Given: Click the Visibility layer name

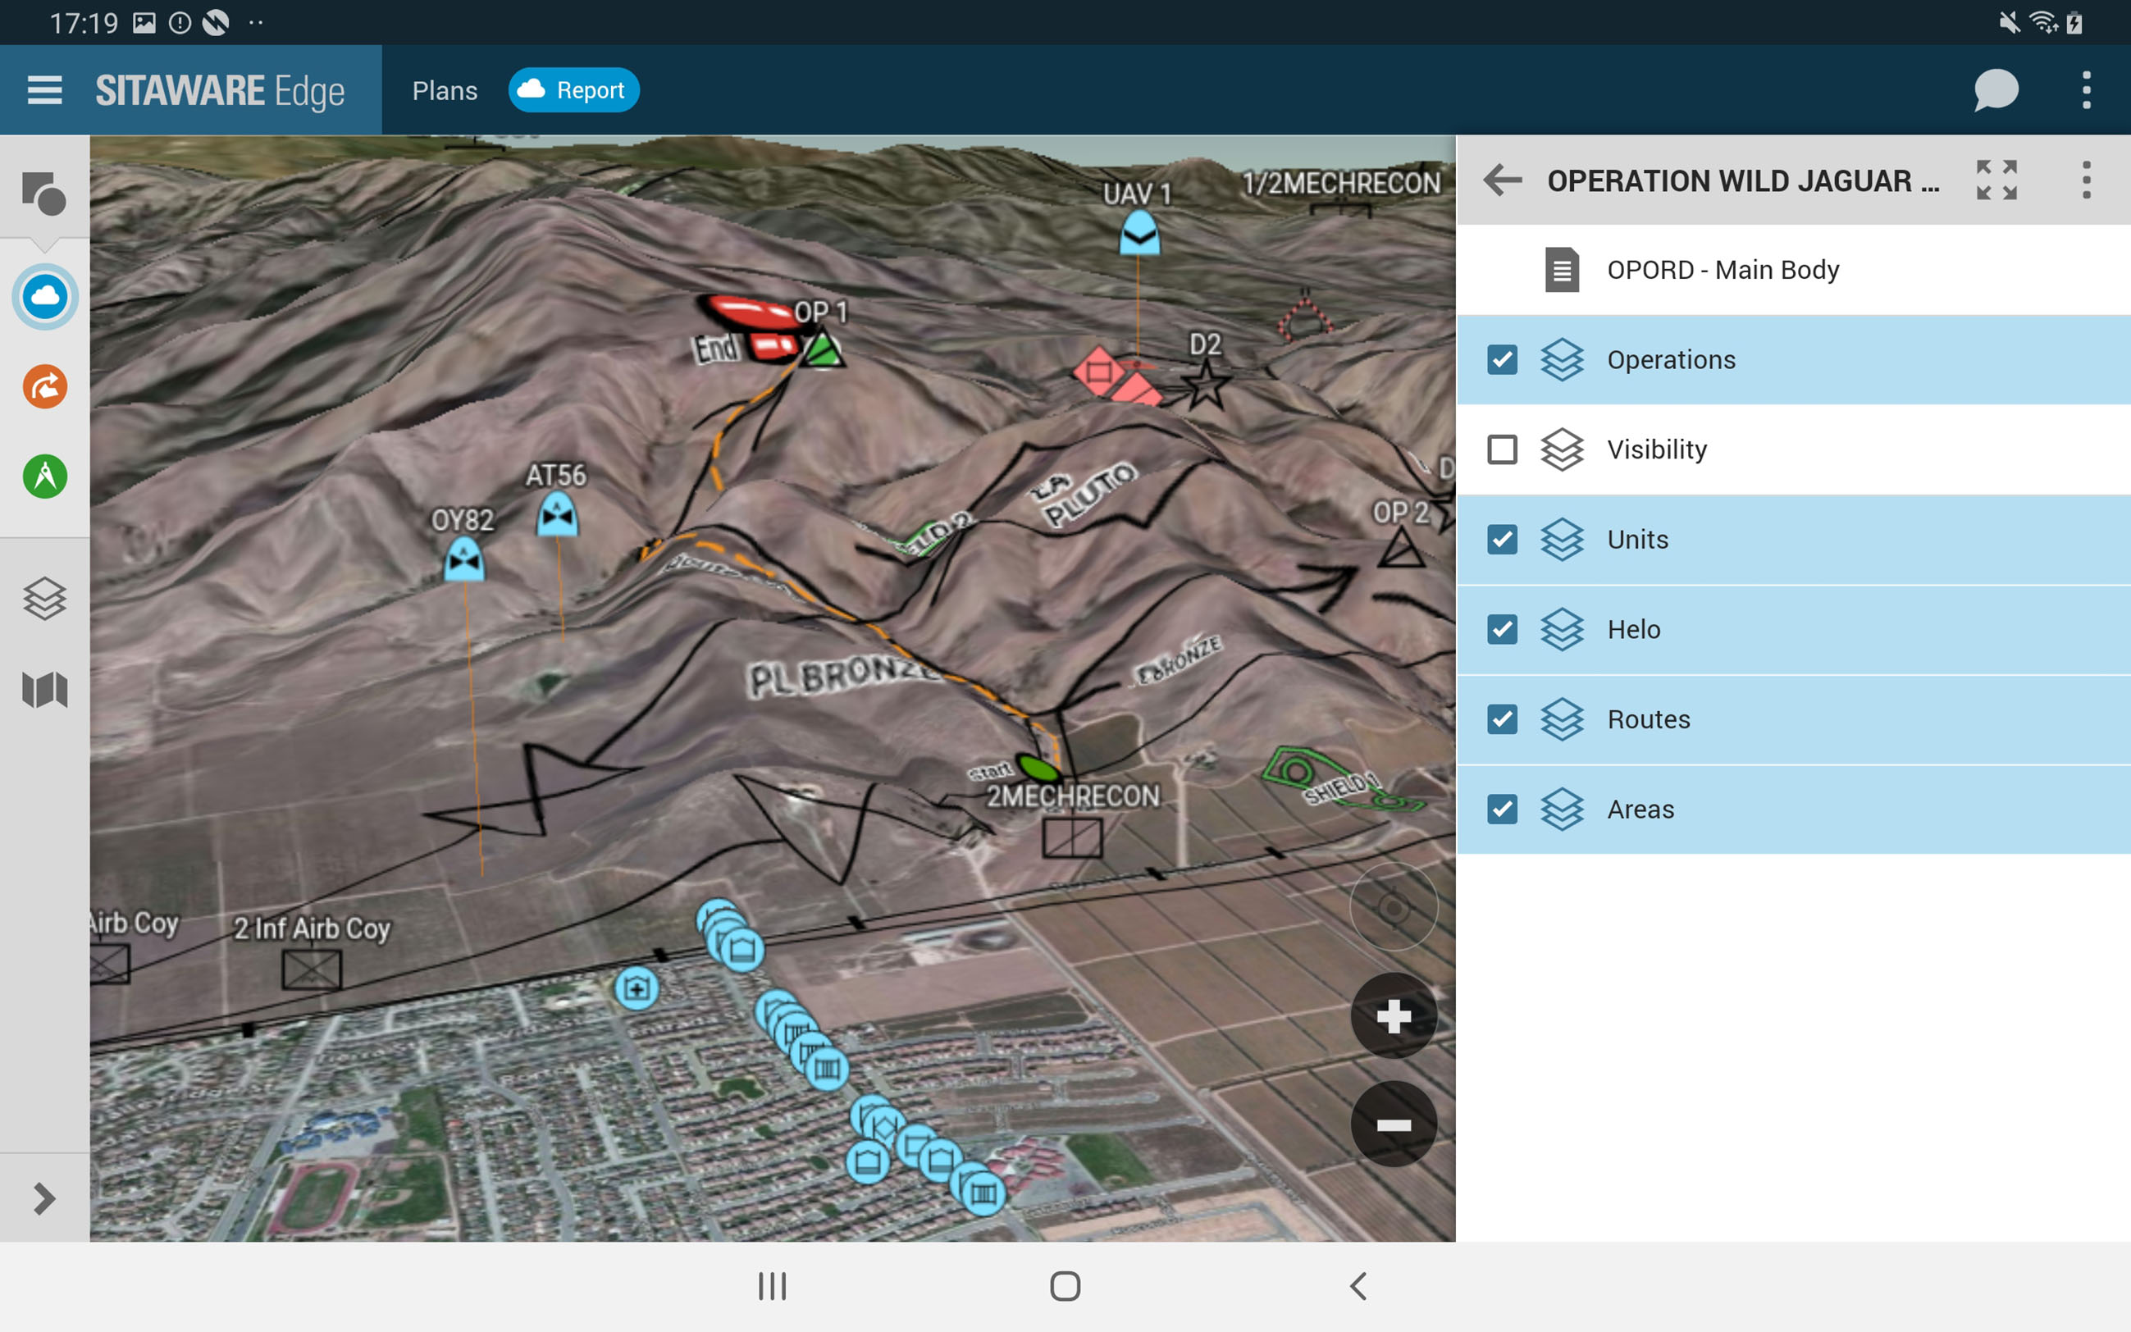Looking at the screenshot, I should (x=1657, y=449).
